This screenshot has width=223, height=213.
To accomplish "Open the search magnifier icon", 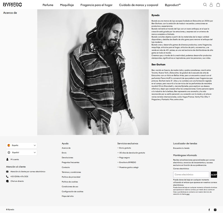I will pyautogui.click(x=205, y=5).
